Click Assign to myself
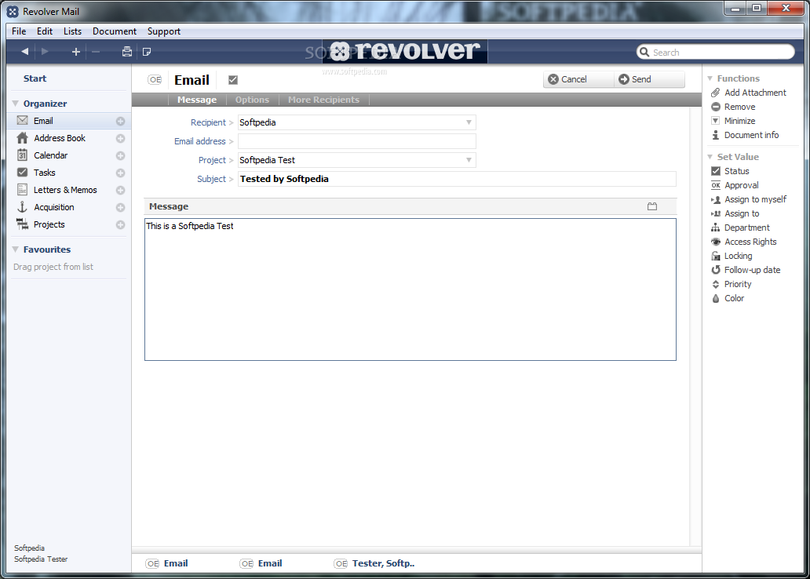Viewport: 810px width, 579px height. click(749, 199)
